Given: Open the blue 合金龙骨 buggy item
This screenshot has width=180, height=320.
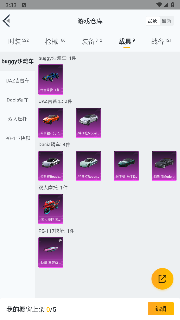Looking at the screenshot, I should [x=51, y=80].
